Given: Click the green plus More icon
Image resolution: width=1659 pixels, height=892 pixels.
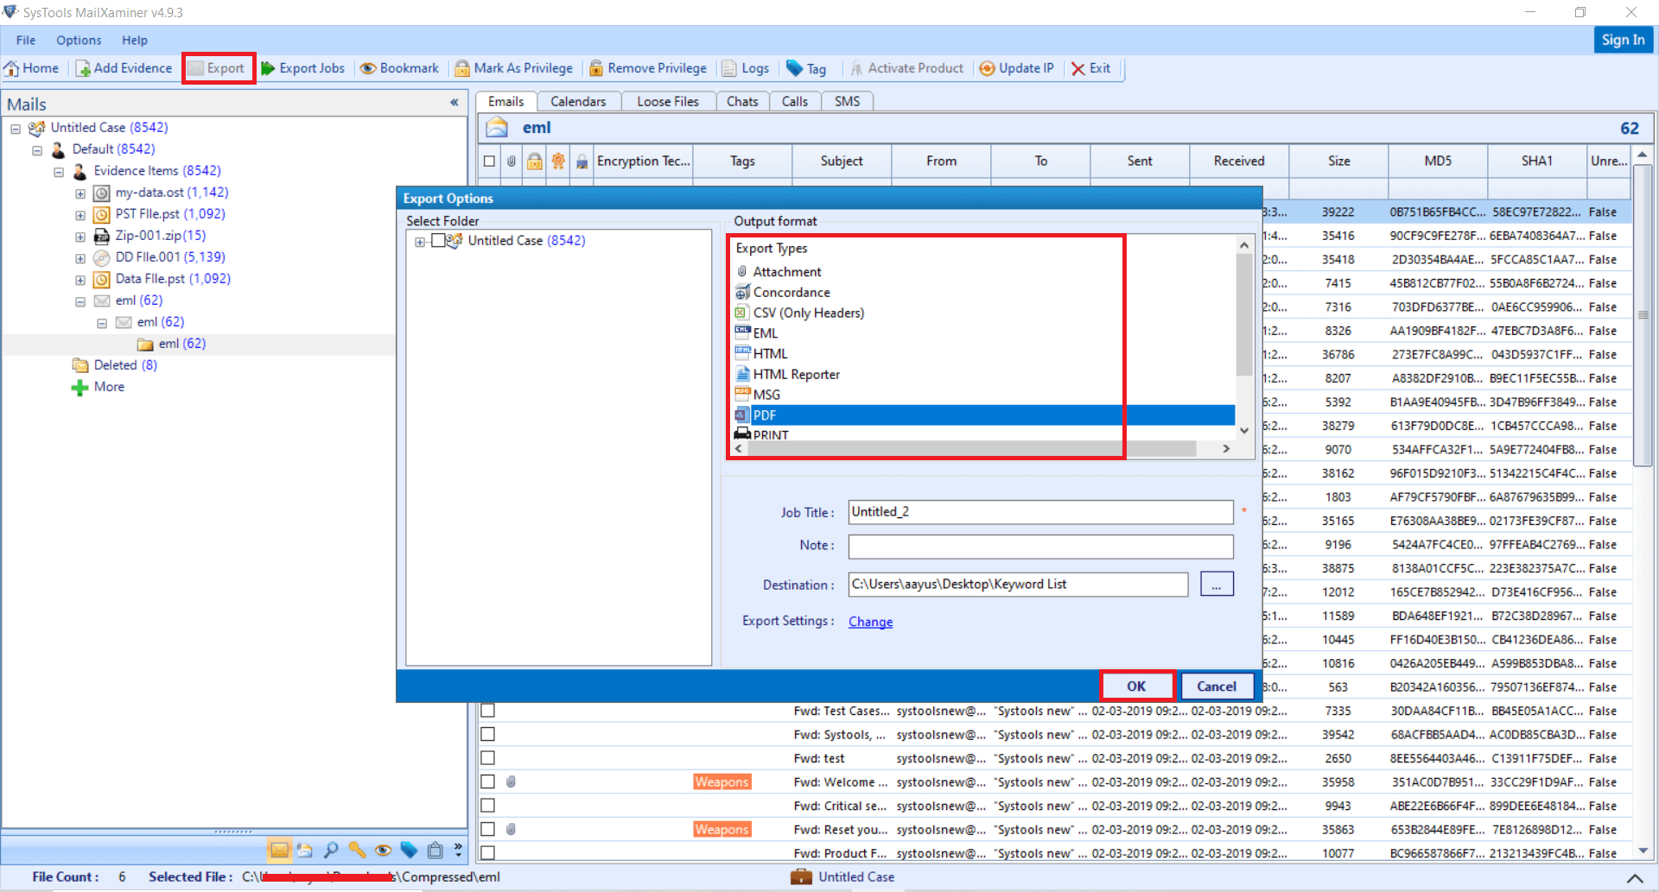Looking at the screenshot, I should [79, 388].
